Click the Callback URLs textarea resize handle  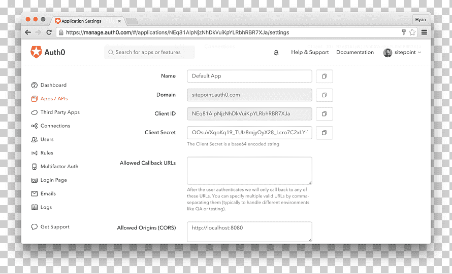click(310, 182)
